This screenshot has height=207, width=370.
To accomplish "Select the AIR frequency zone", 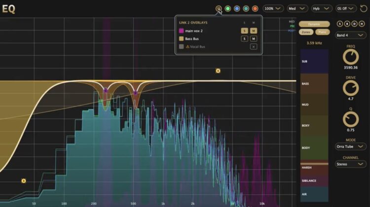I will pos(314,194).
